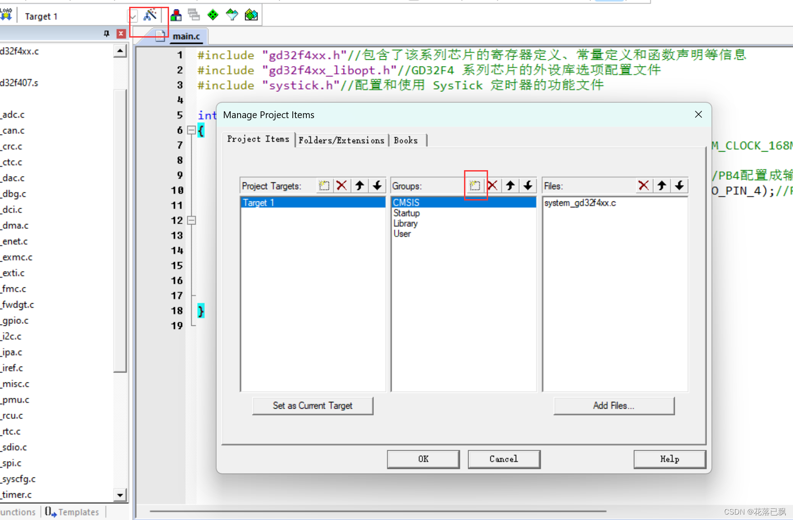Select _timer.c in project tree

(16, 495)
